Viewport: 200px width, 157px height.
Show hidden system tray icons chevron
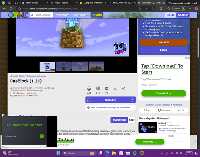[162, 153]
